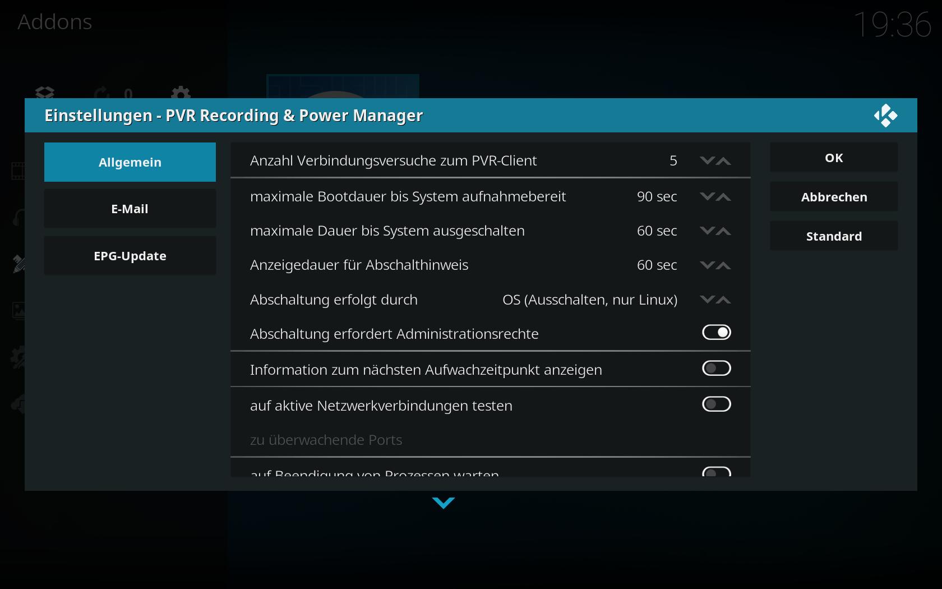Click the 90 sec Bootdauer value

click(657, 197)
